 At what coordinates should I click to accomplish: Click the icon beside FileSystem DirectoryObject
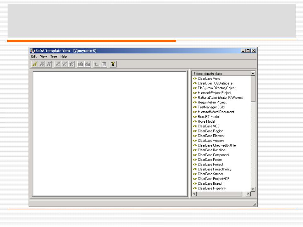[x=195, y=88]
